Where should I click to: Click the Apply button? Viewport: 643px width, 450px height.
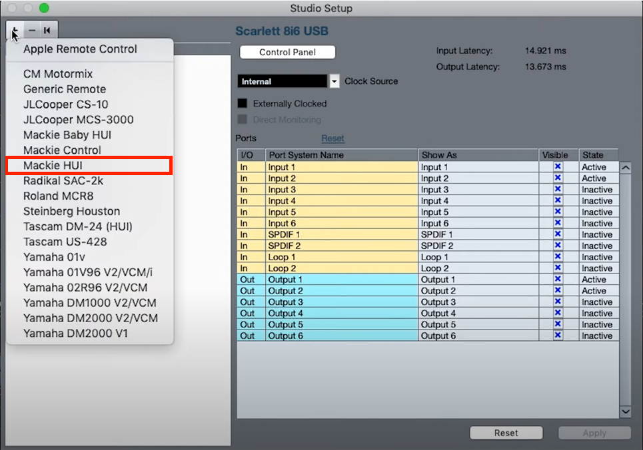coord(594,433)
